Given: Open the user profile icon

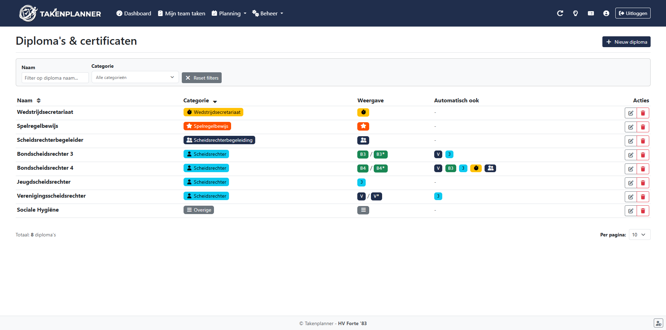Looking at the screenshot, I should [x=606, y=13].
